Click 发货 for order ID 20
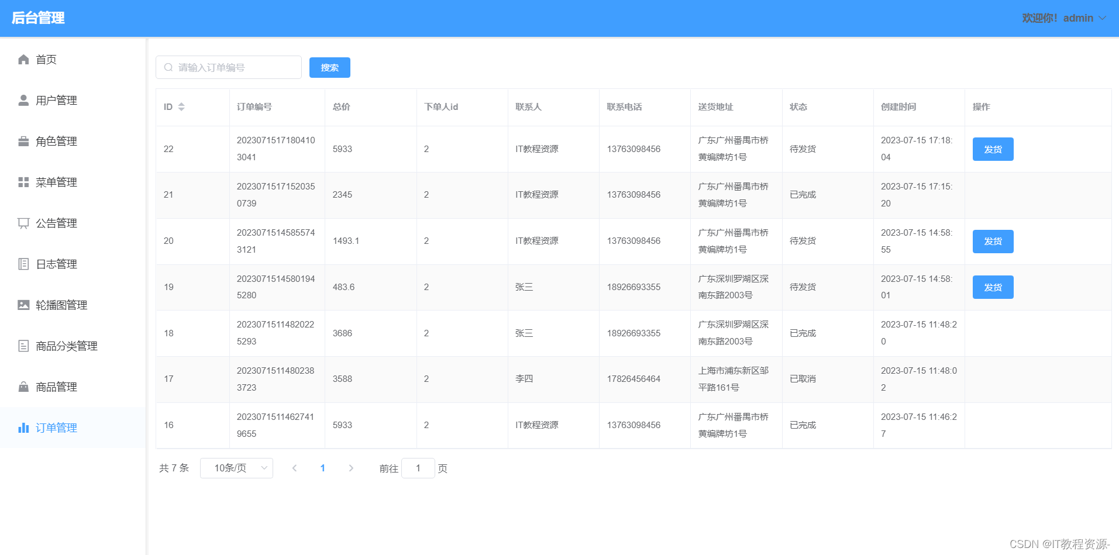 click(993, 242)
